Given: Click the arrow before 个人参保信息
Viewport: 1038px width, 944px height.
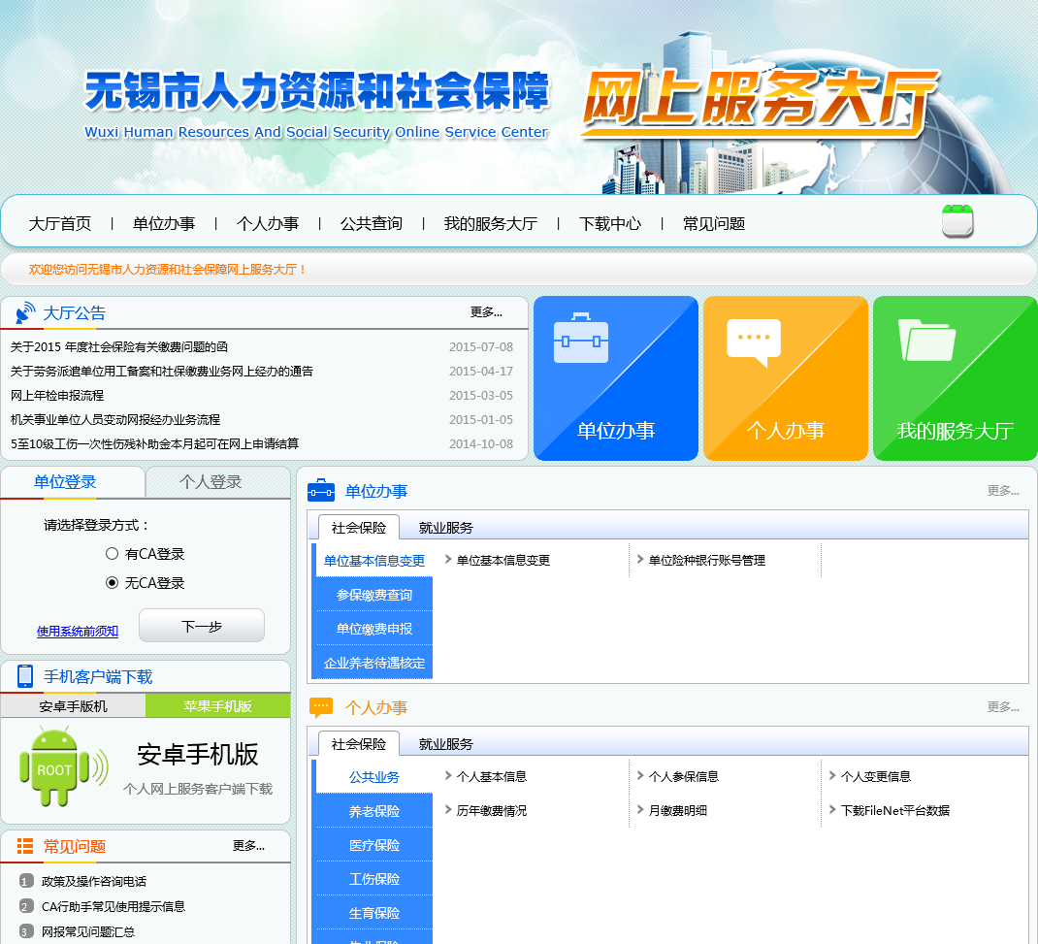Looking at the screenshot, I should pyautogui.click(x=640, y=776).
